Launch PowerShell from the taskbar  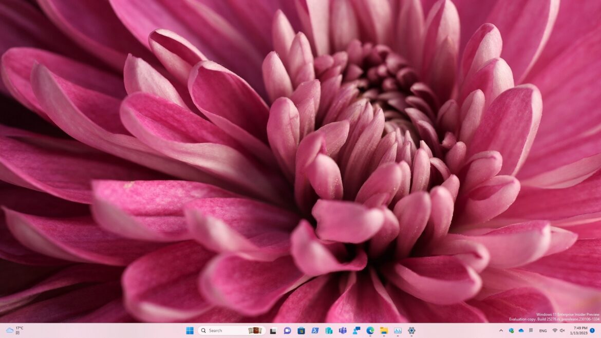[315, 330]
